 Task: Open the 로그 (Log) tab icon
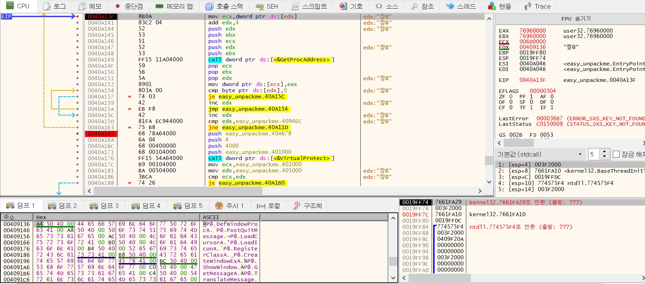pyautogui.click(x=47, y=6)
